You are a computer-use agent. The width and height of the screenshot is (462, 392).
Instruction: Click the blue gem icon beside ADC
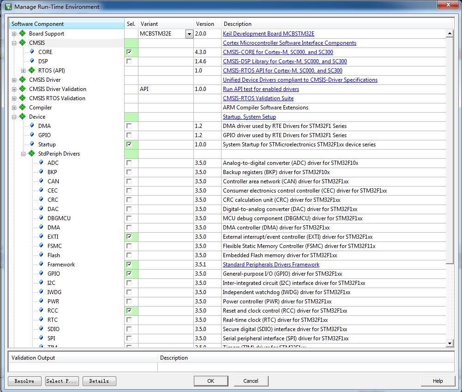click(41, 163)
